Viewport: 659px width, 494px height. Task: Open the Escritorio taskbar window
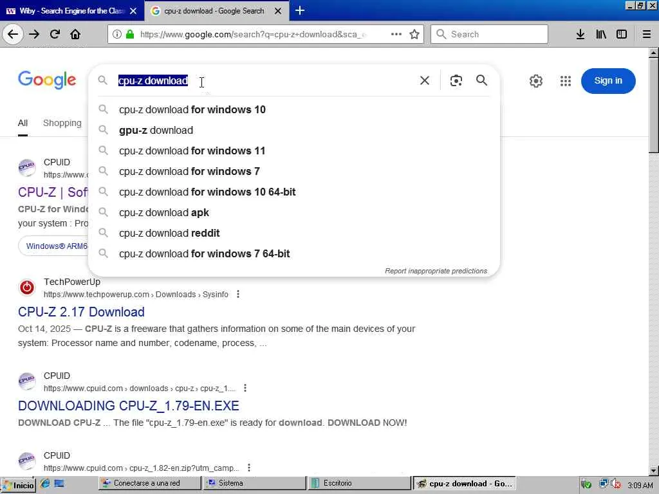click(x=359, y=483)
